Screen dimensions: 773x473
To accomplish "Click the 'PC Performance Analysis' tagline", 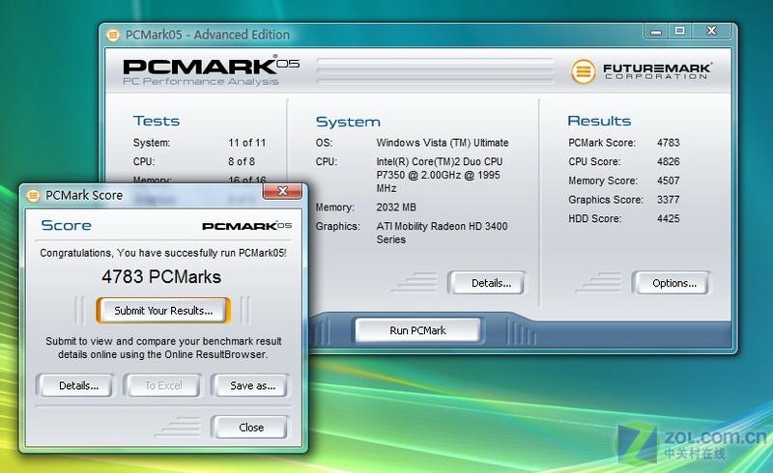I will (x=201, y=81).
